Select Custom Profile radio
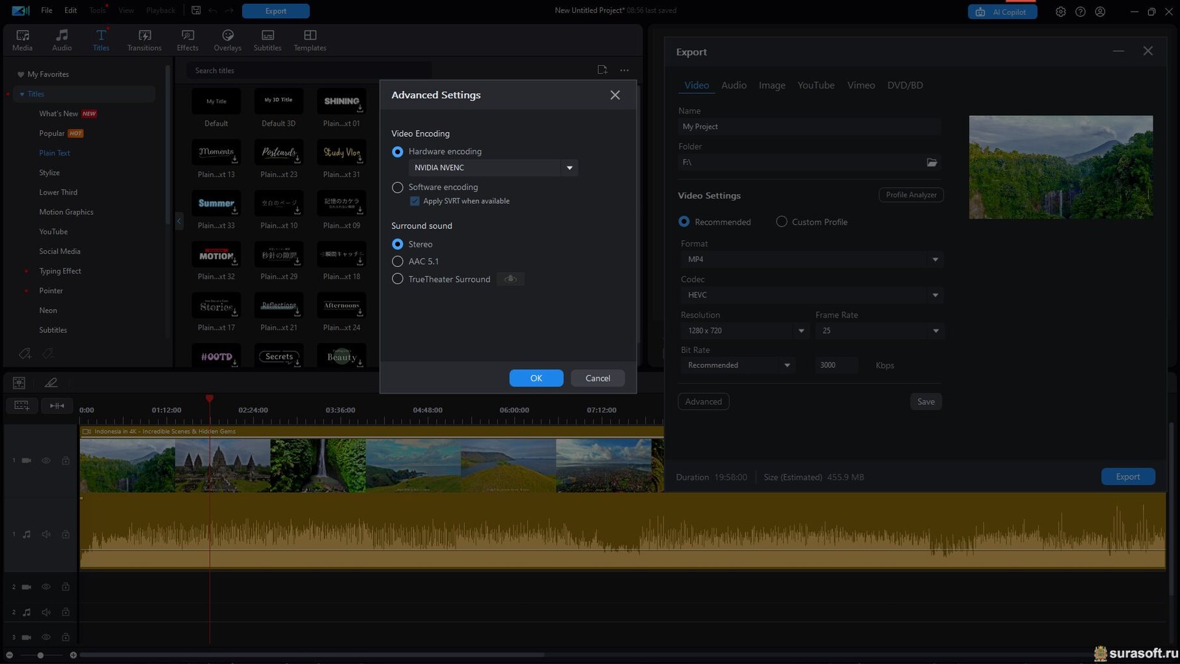 (782, 222)
